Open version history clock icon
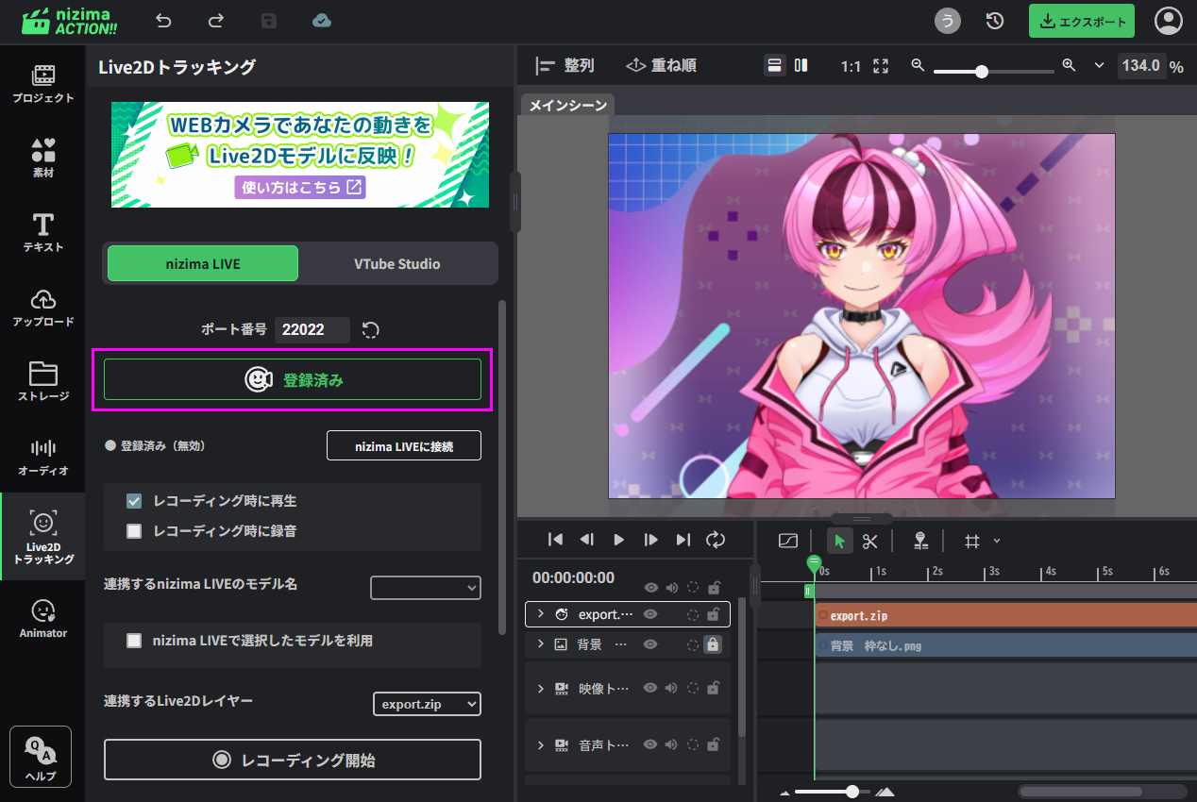This screenshot has width=1197, height=802. (x=994, y=21)
